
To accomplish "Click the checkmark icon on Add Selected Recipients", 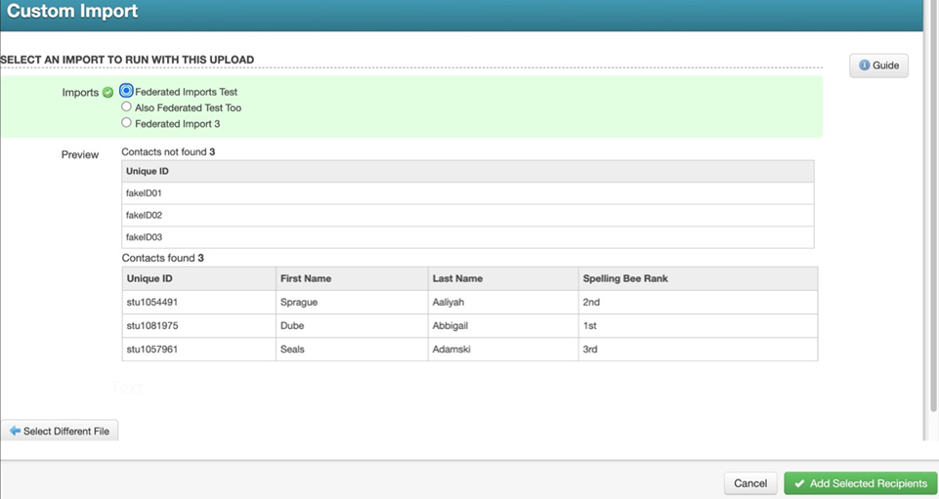I will [x=799, y=483].
